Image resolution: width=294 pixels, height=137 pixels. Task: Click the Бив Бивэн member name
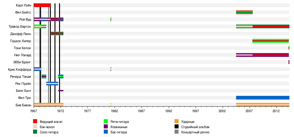[x=23, y=105]
